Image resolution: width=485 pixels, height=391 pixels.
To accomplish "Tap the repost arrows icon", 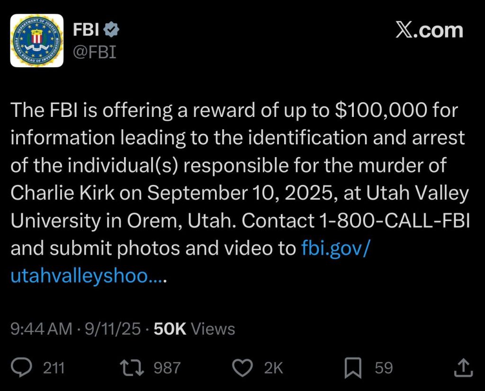I will point(132,368).
